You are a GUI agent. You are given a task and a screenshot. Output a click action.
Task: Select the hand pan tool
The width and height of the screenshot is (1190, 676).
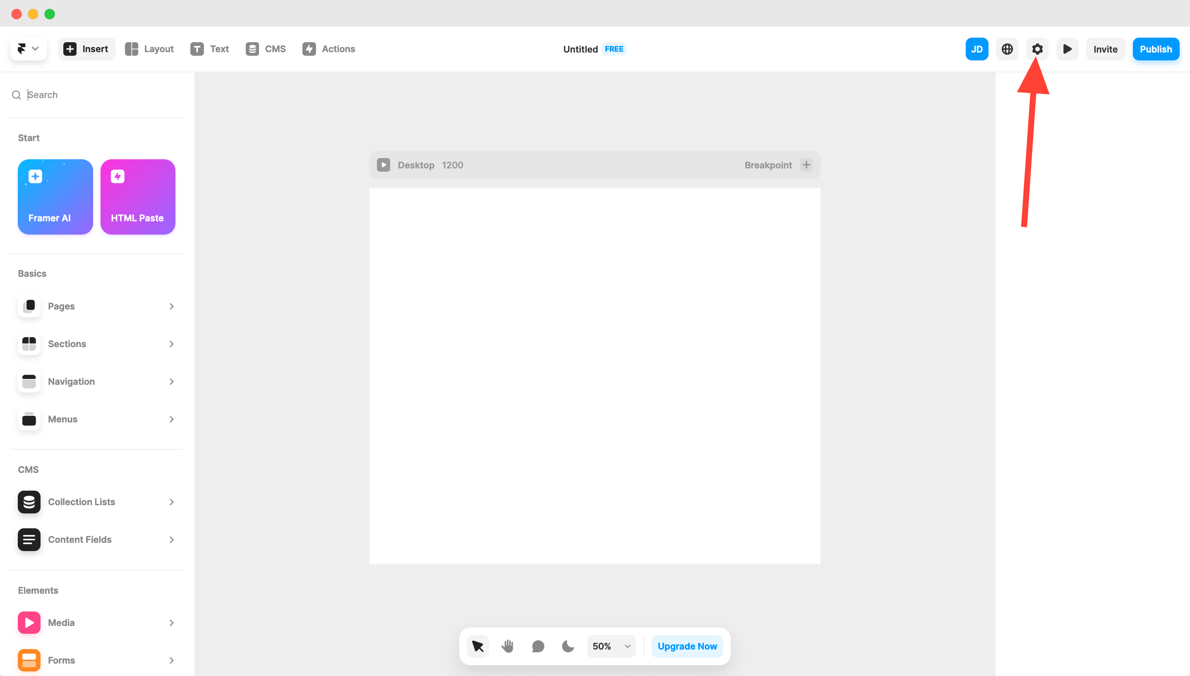click(x=507, y=646)
